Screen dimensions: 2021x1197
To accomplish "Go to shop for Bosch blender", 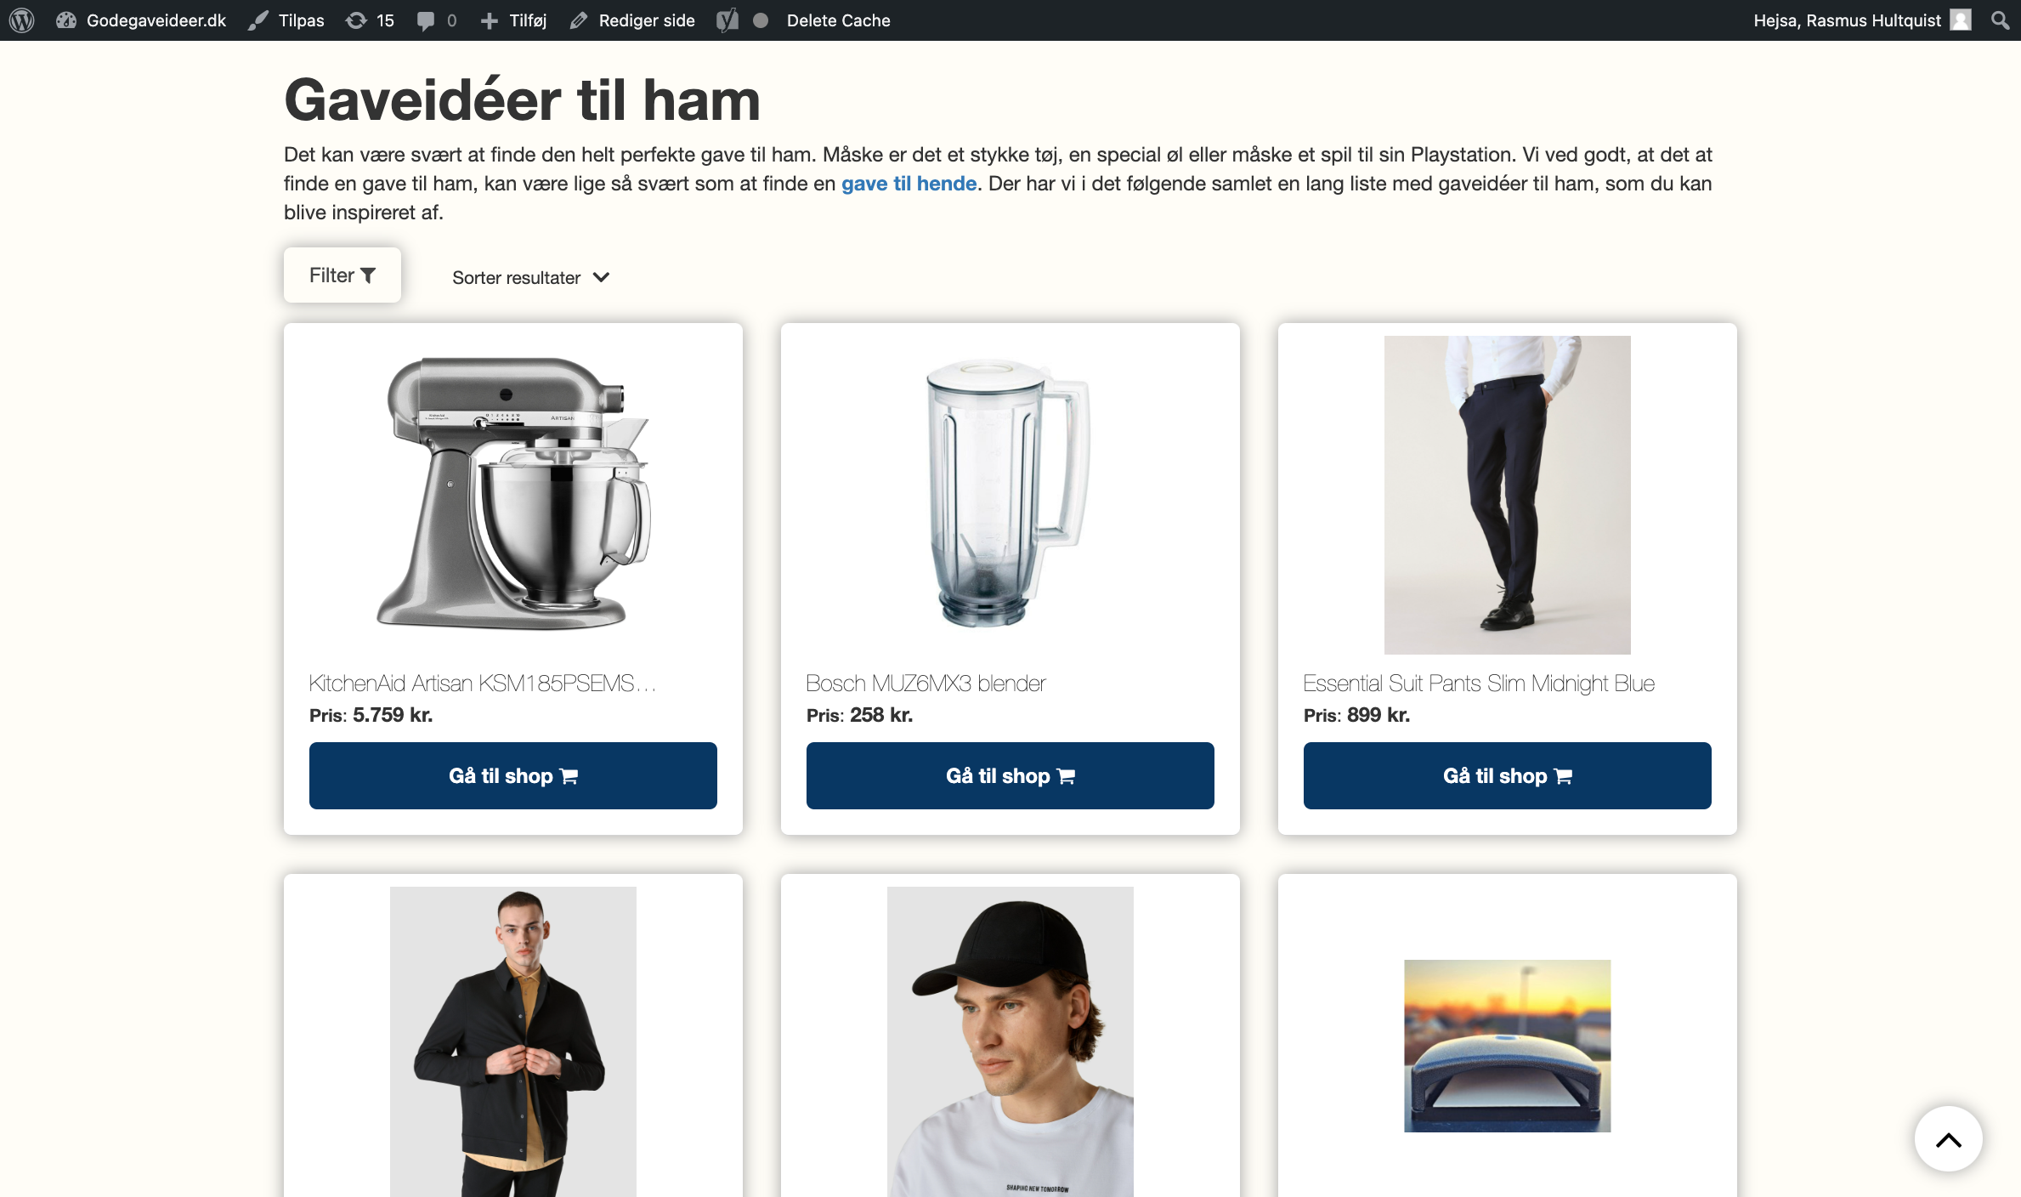I will pos(1010,776).
